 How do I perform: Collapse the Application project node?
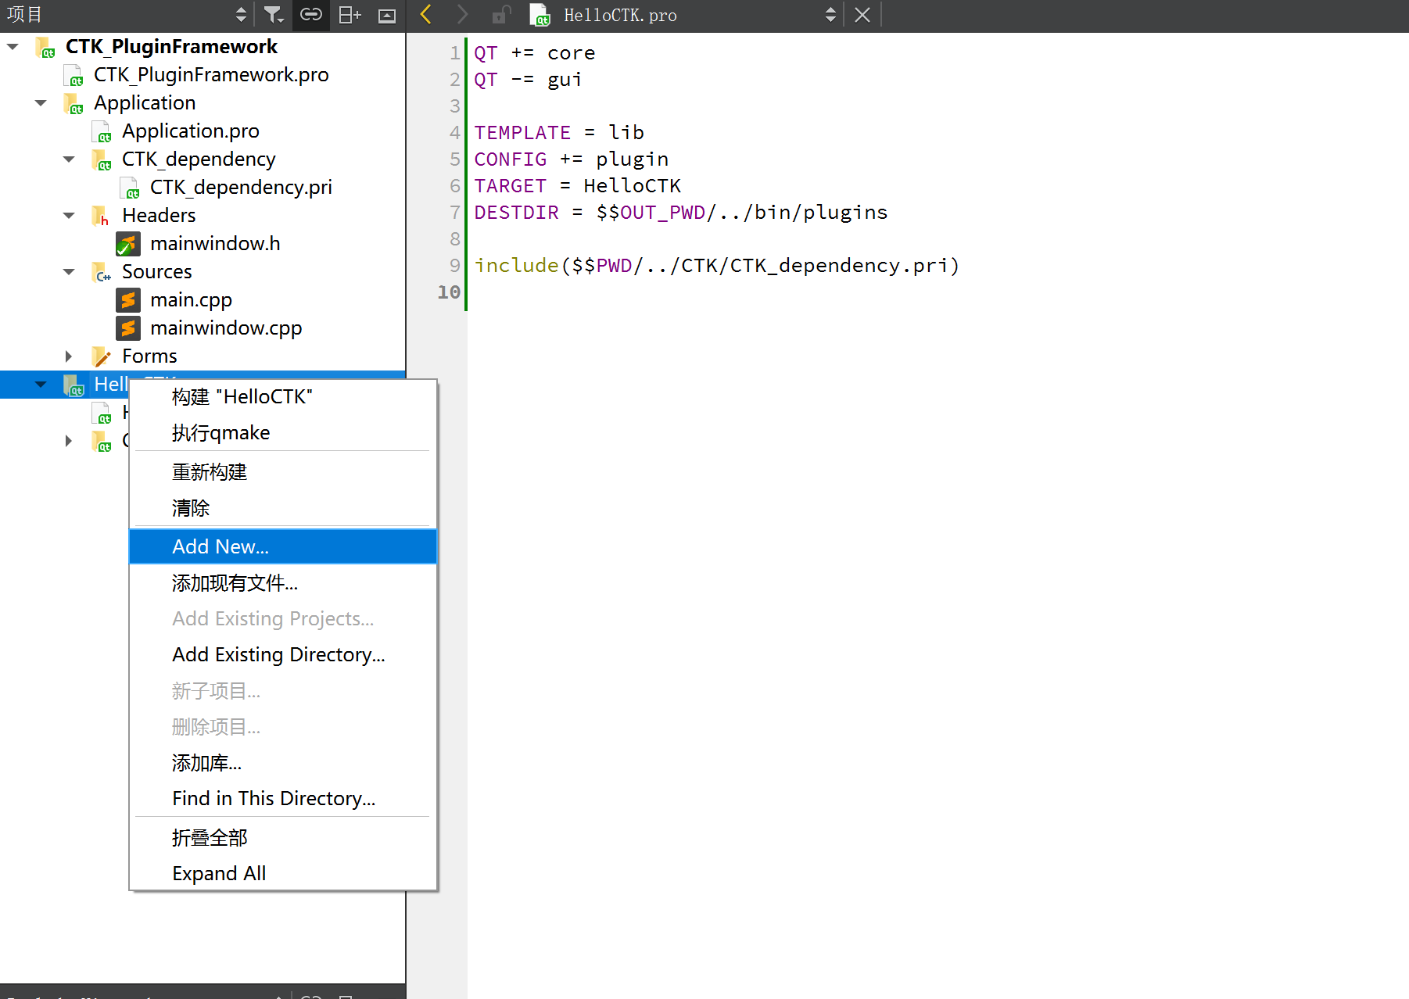click(40, 102)
